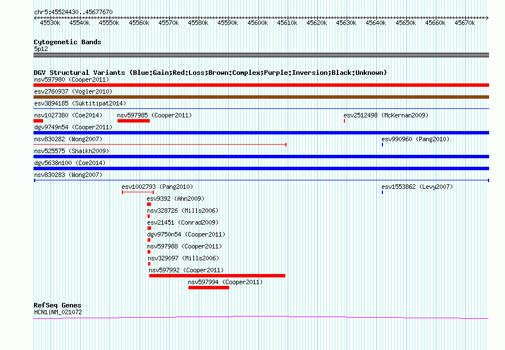Click the Cytogenetic Bands track title

point(68,42)
